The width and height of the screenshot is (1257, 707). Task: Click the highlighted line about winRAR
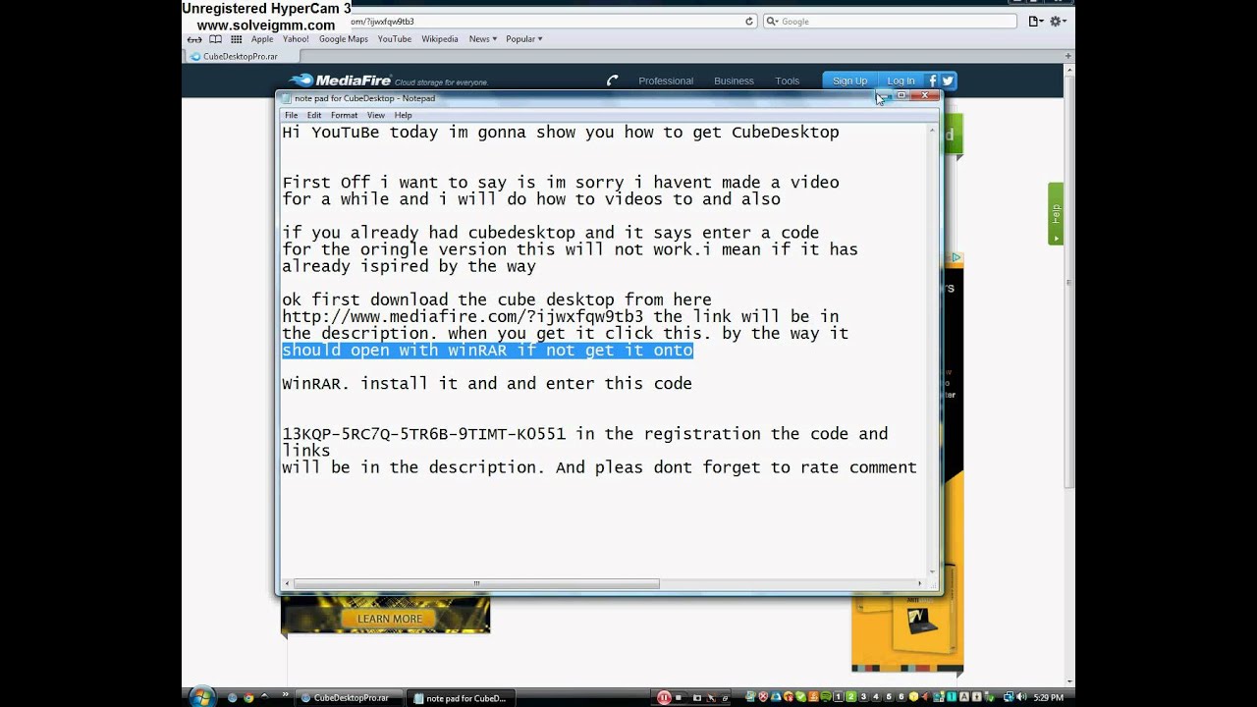(488, 351)
